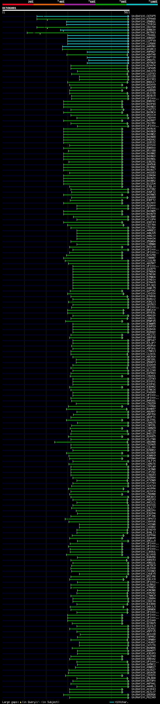This screenshot has height=704, width=160.
Task: Select hit label UniRef100_A9PA07
Action: [x=143, y=52]
